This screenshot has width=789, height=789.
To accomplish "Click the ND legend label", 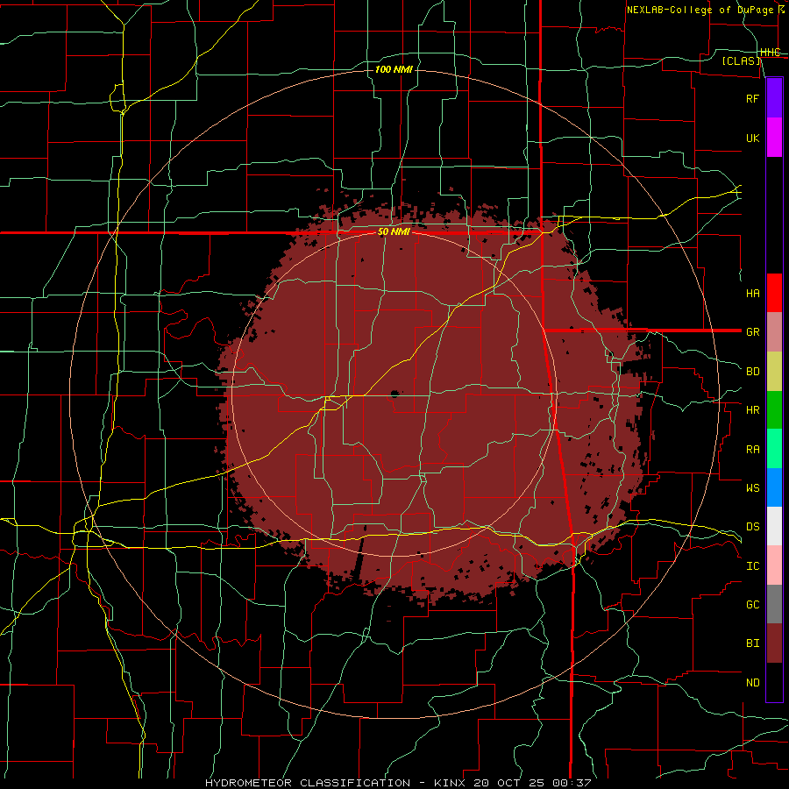I will point(752,683).
